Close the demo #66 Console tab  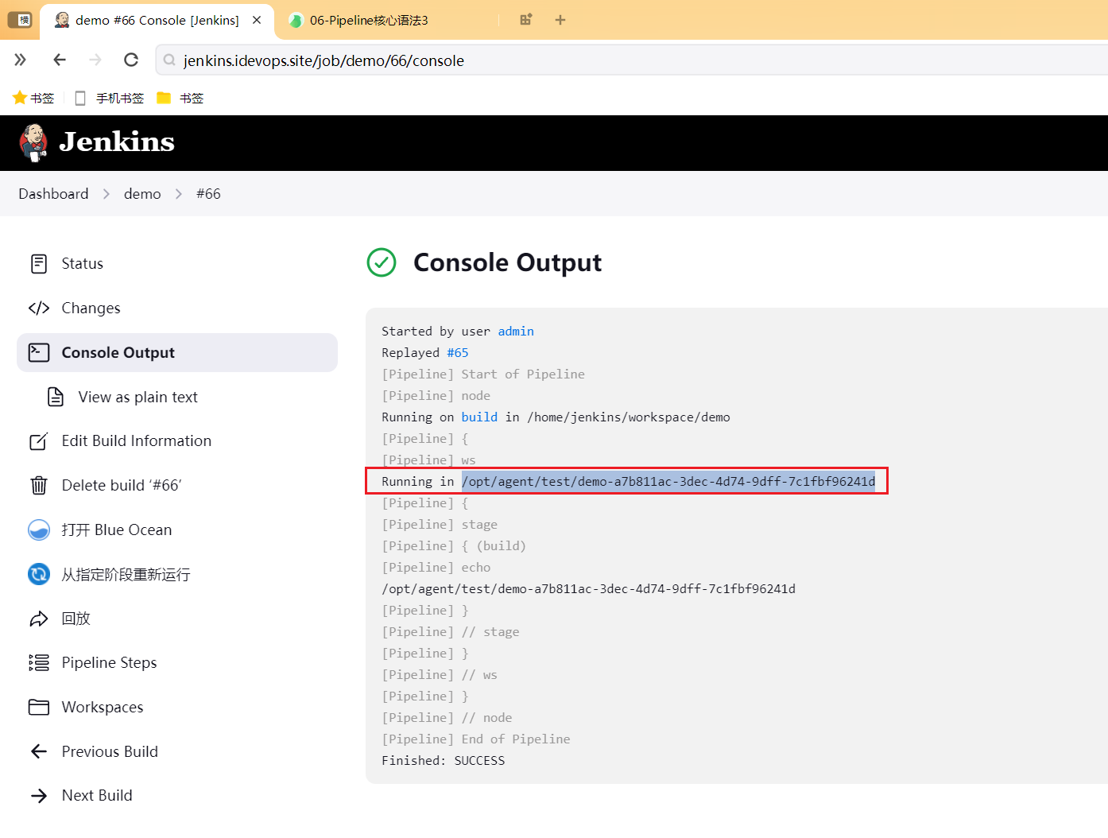257,20
